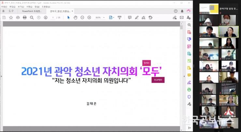
Task: Open the 창 menu
Action: pos(37,7)
